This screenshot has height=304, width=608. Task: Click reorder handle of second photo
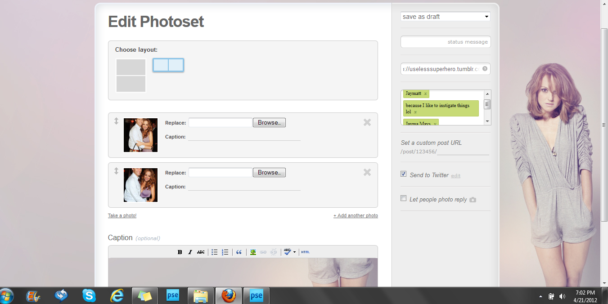click(x=116, y=171)
